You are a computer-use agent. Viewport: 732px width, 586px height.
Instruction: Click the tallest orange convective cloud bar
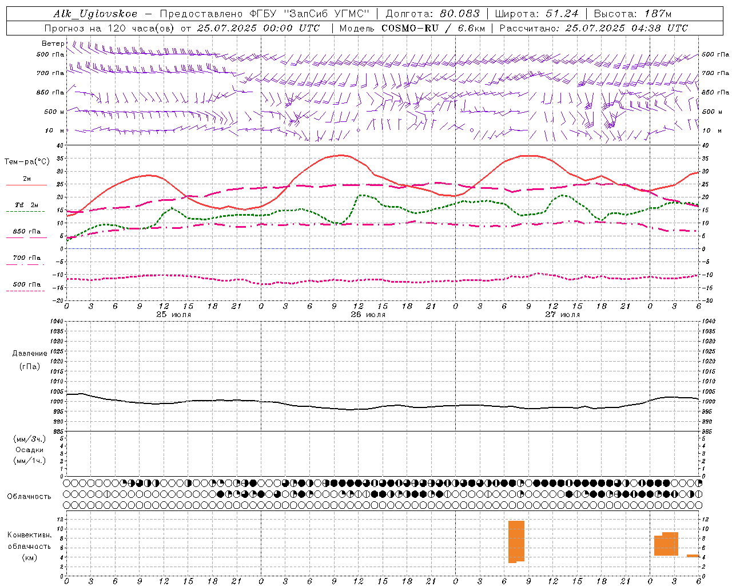coord(516,541)
